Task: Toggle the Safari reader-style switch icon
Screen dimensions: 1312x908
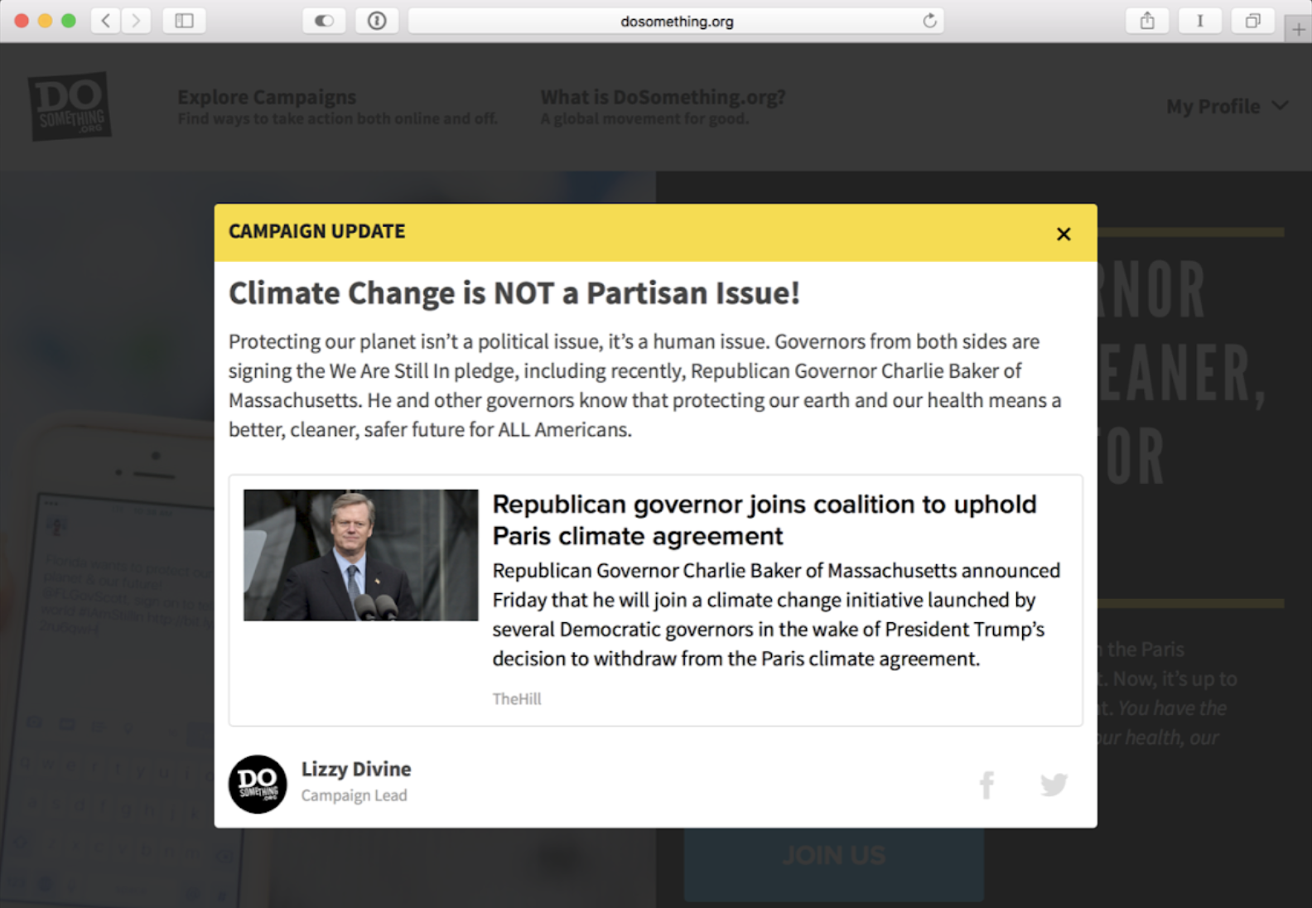Action: pos(324,21)
